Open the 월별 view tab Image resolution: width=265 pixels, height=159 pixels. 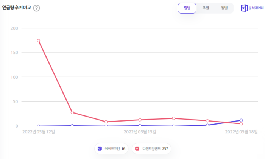point(224,8)
